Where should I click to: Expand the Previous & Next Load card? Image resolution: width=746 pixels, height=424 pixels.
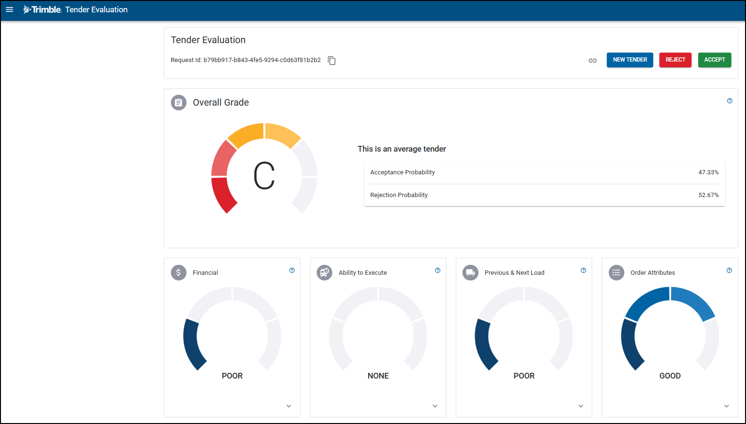pos(580,406)
